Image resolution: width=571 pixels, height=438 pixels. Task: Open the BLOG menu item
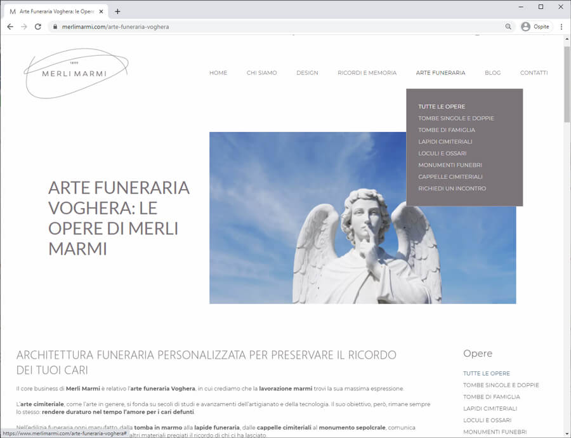tap(492, 73)
